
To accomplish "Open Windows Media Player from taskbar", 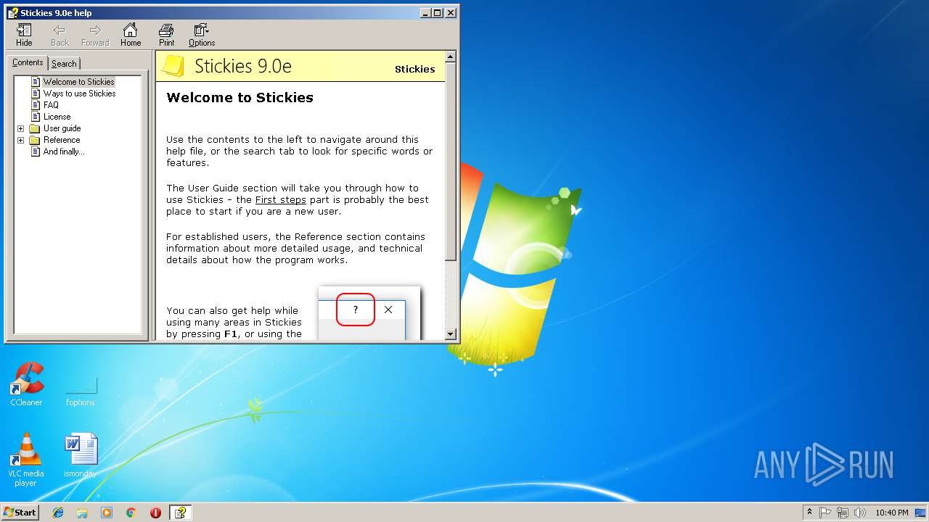I will click(x=107, y=513).
